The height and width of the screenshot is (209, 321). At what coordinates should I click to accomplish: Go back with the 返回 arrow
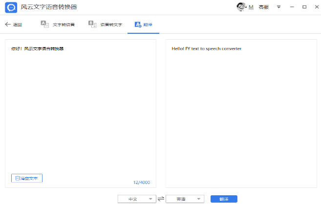pyautogui.click(x=13, y=24)
